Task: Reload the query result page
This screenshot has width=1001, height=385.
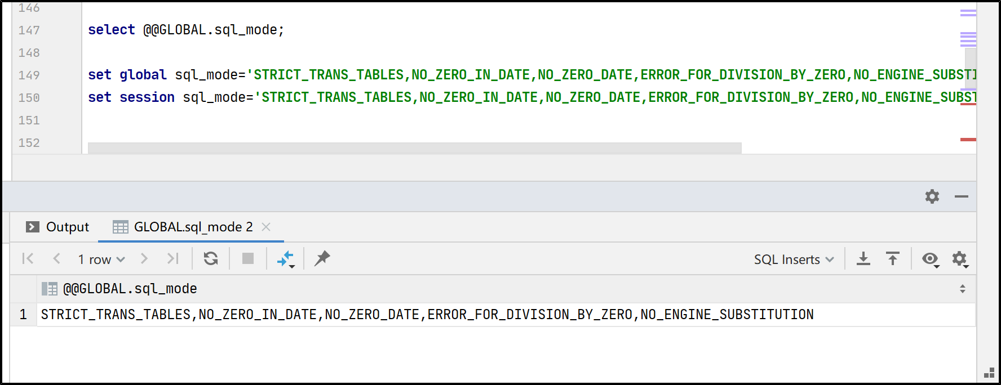Action: point(211,258)
